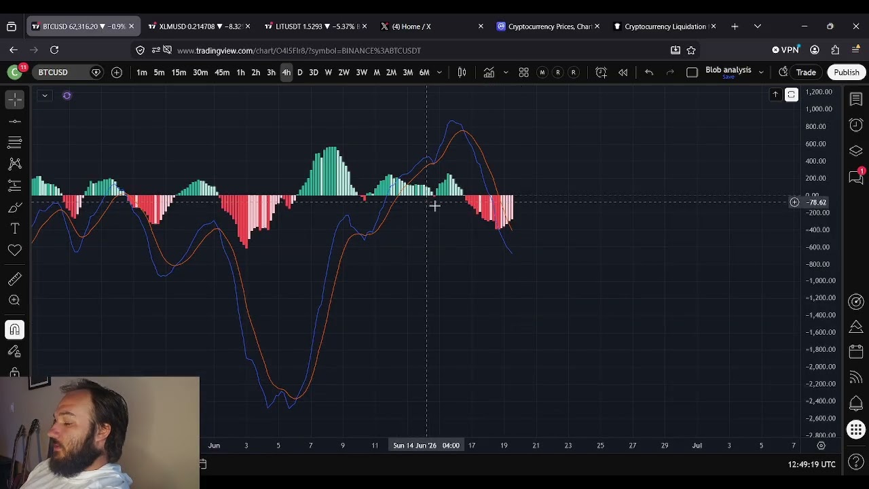The width and height of the screenshot is (869, 489).
Task: Click the compare or add symbol plus icon
Action: pyautogui.click(x=117, y=72)
